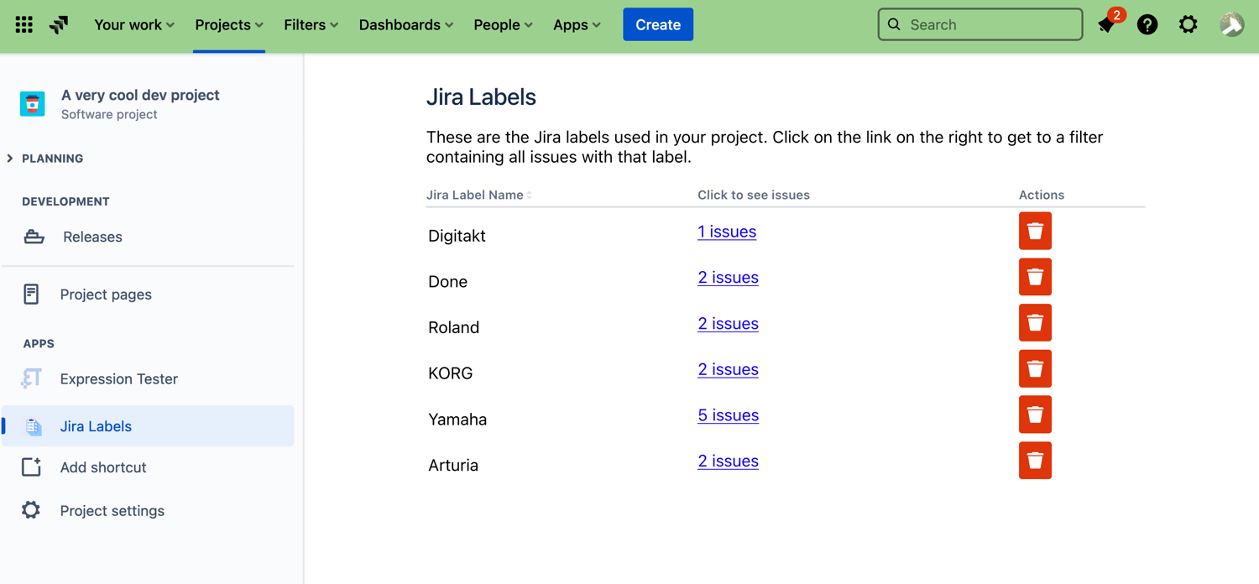Click the Project pages document icon

tap(31, 294)
